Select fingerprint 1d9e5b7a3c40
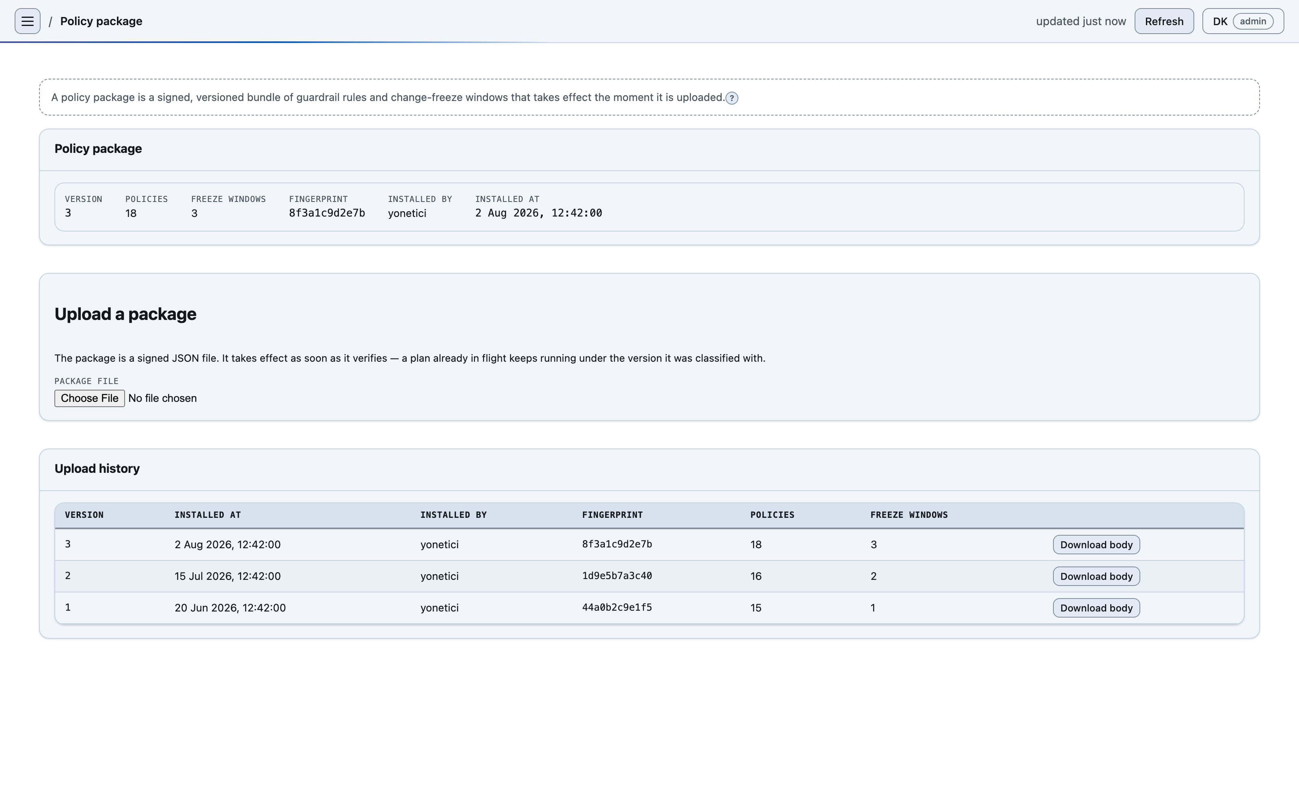Image resolution: width=1299 pixels, height=811 pixels. (617, 575)
